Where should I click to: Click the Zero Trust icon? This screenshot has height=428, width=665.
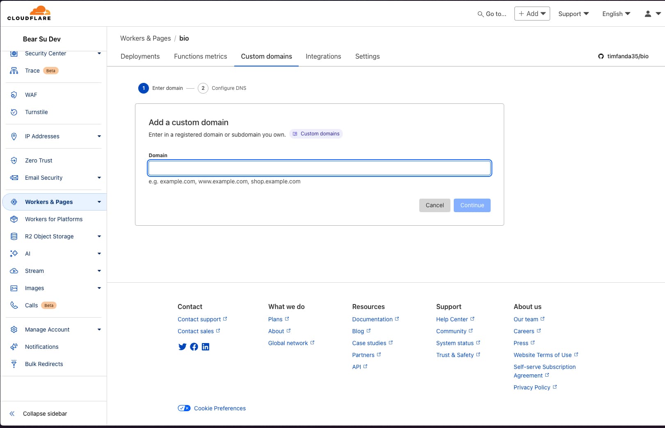tap(14, 160)
